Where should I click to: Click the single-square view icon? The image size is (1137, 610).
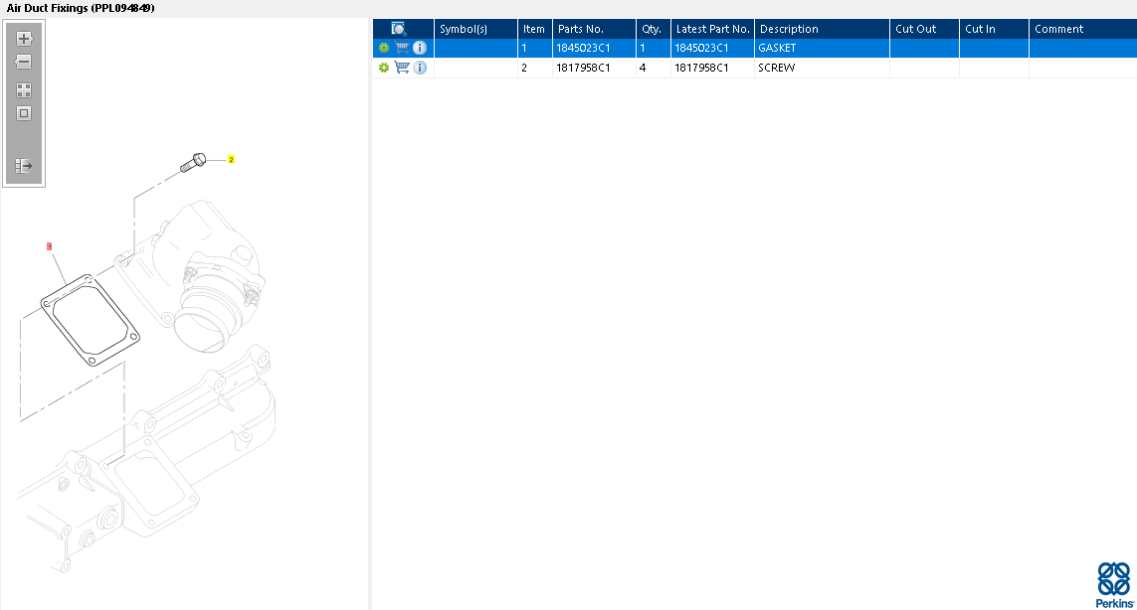click(24, 113)
